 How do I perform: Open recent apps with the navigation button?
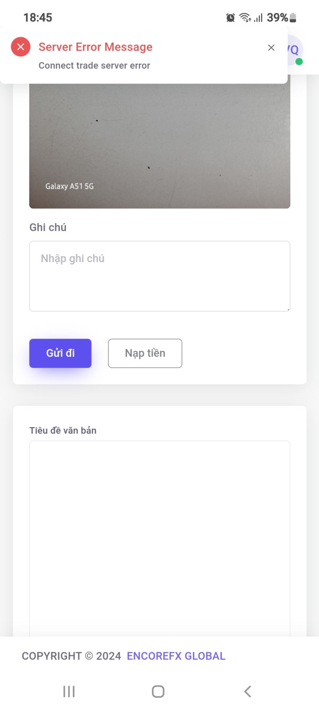point(69,691)
